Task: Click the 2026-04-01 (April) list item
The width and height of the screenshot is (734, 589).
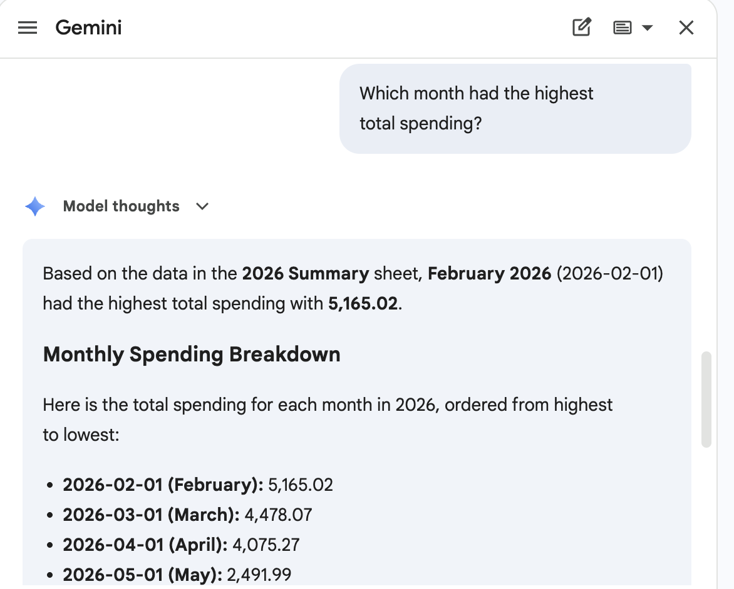Action: click(x=181, y=545)
